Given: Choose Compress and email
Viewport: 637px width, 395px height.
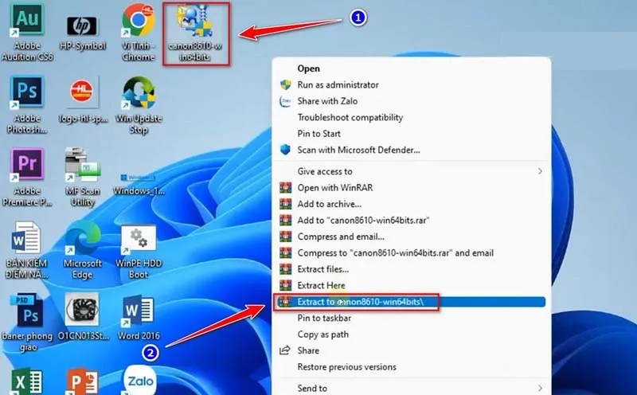Looking at the screenshot, I should [412, 236].
